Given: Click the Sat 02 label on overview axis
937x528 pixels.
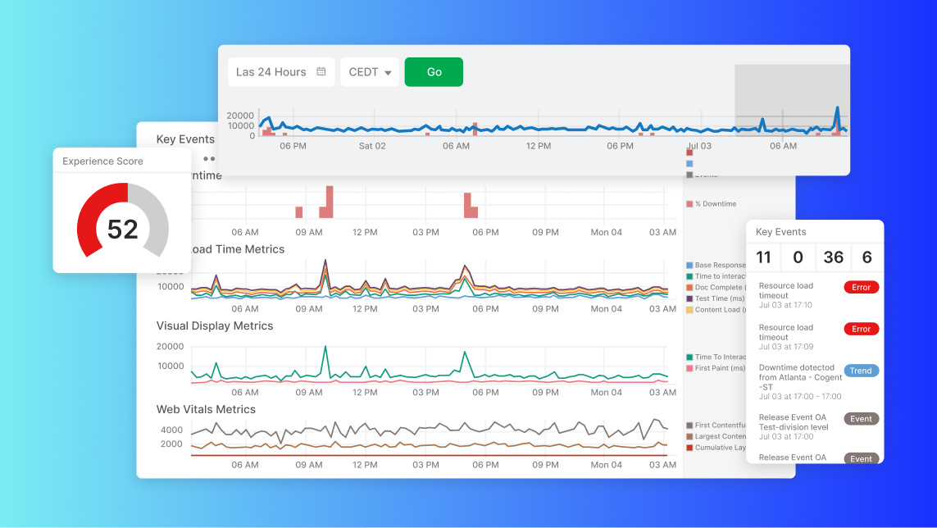Looking at the screenshot, I should (372, 146).
